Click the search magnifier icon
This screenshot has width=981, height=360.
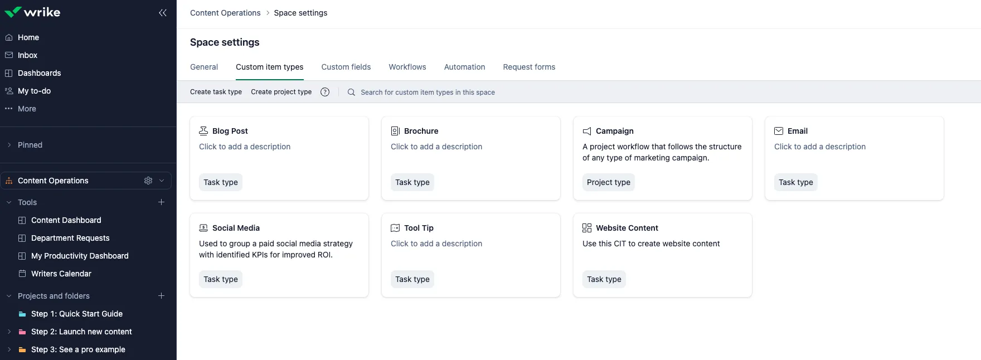point(351,92)
